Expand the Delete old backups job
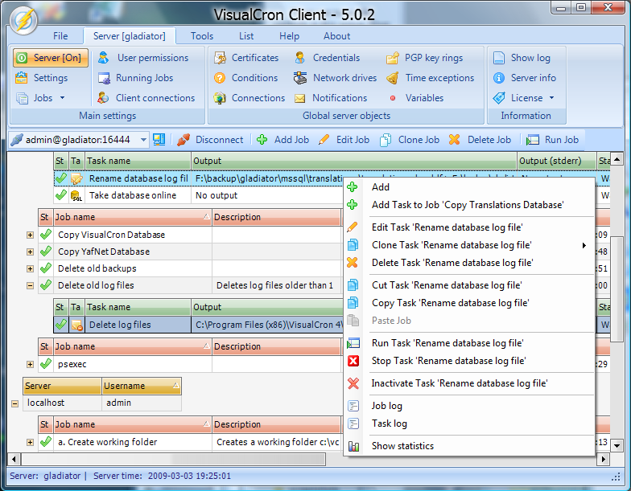 tap(31, 268)
